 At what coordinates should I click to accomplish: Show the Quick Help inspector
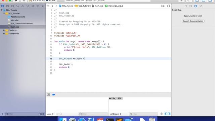coord(196,6)
